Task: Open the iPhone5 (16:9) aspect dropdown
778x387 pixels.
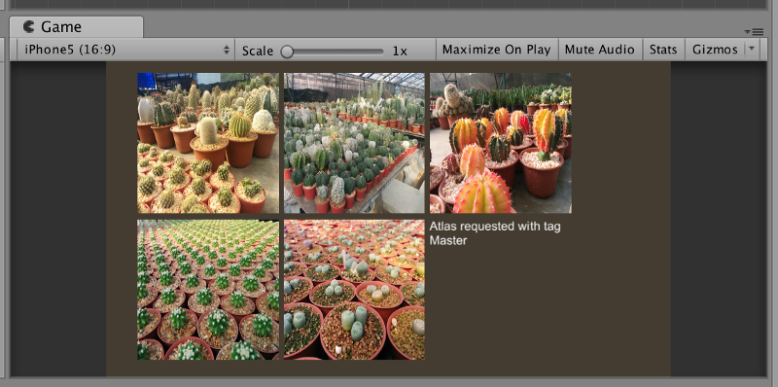Action: tap(126, 51)
